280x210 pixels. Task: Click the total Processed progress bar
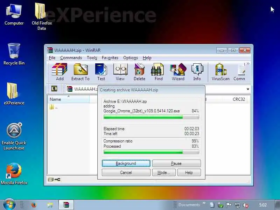(151, 152)
